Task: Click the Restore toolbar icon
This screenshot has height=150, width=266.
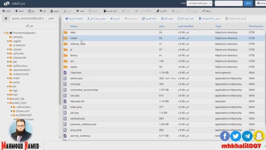Action: pyautogui.click(x=93, y=11)
